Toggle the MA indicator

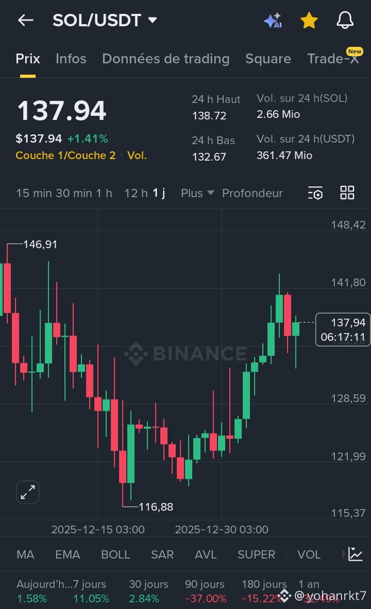tap(25, 554)
